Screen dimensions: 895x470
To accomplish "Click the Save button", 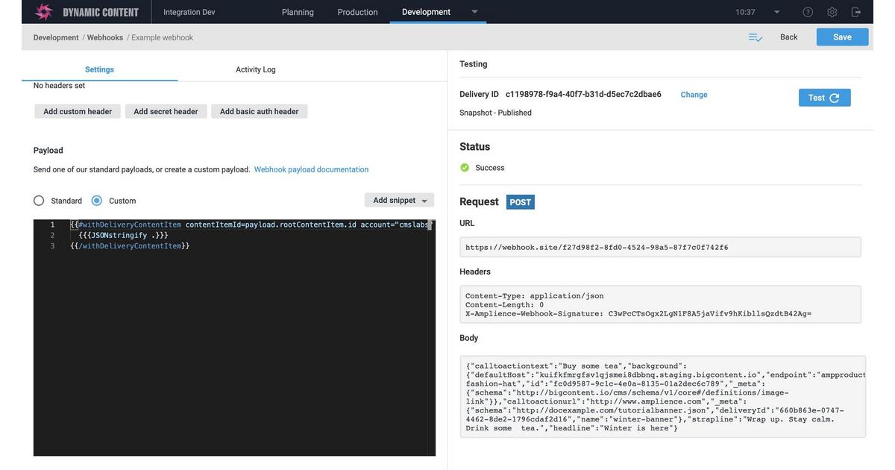I will 842,37.
